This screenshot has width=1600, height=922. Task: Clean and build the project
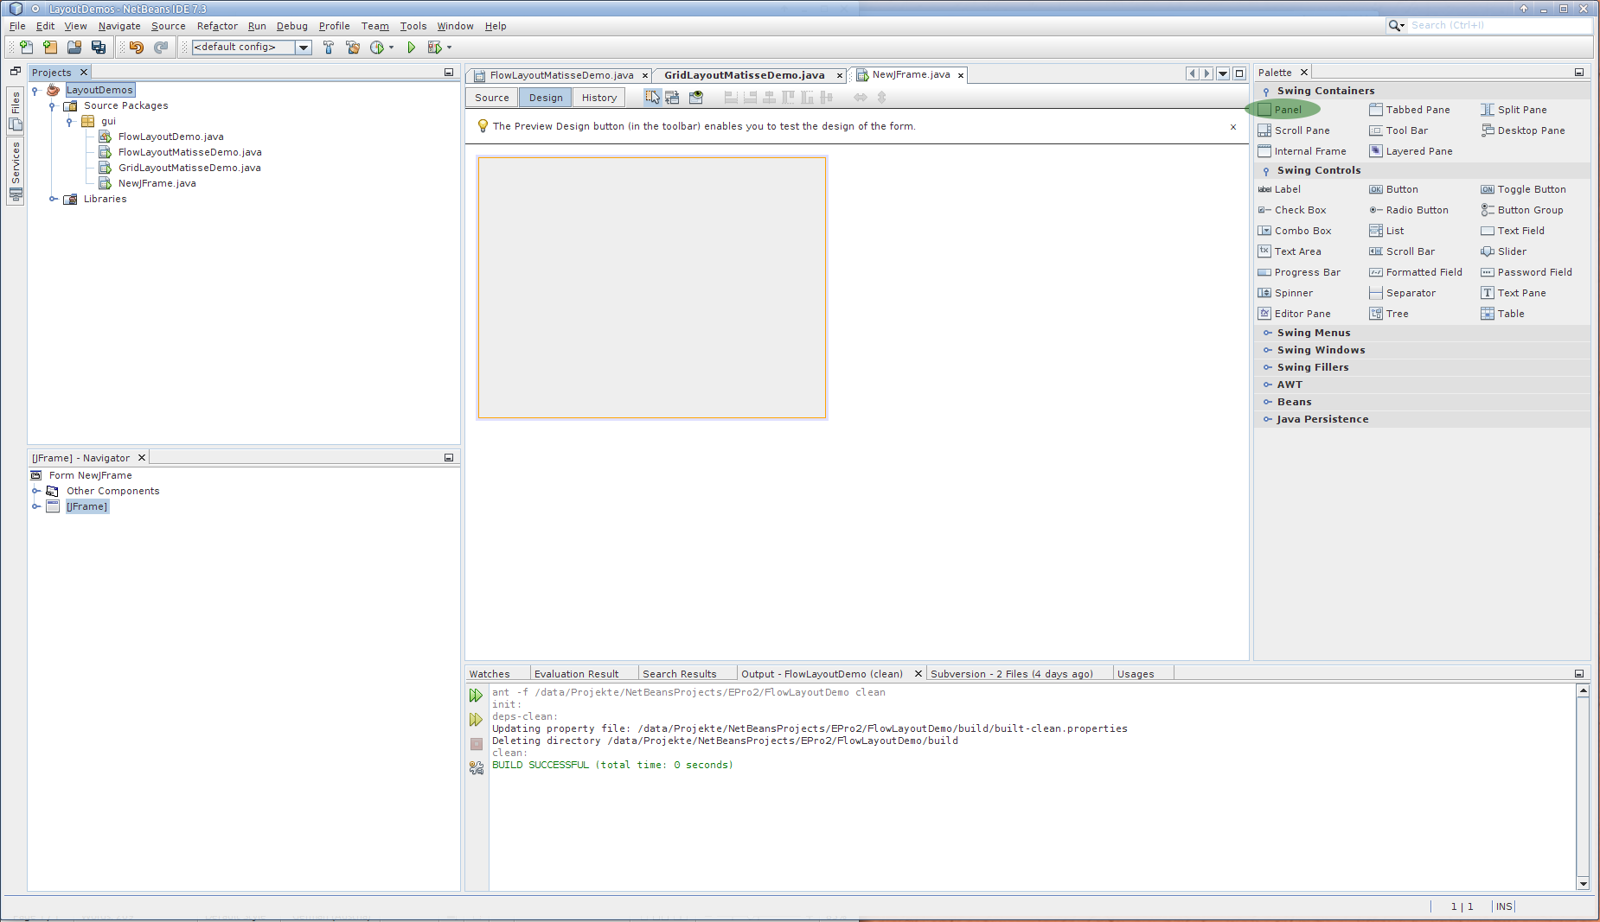pyautogui.click(x=352, y=48)
